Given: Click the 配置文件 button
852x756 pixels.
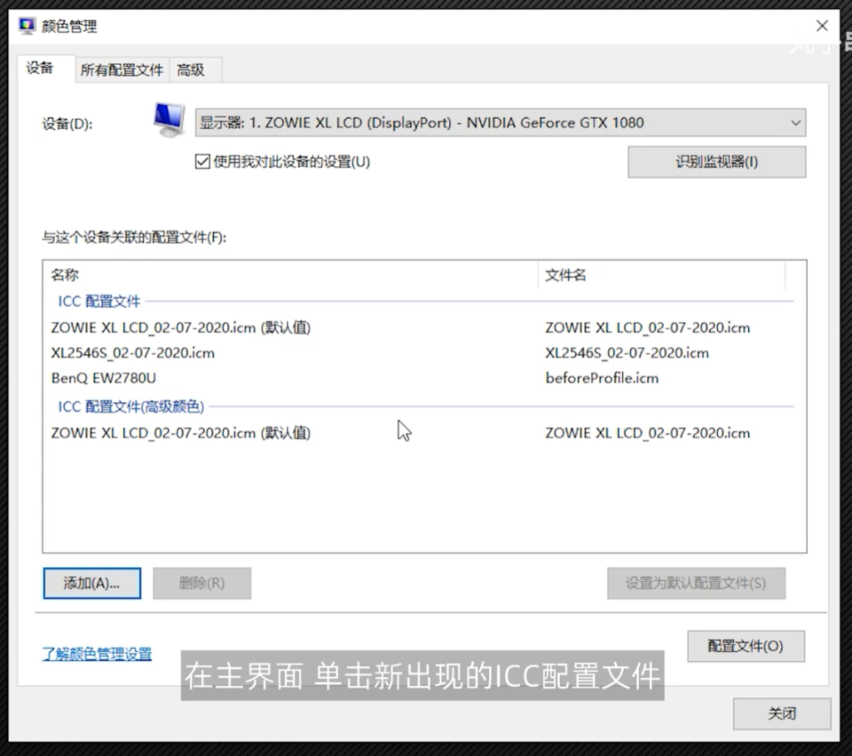Looking at the screenshot, I should pos(745,646).
